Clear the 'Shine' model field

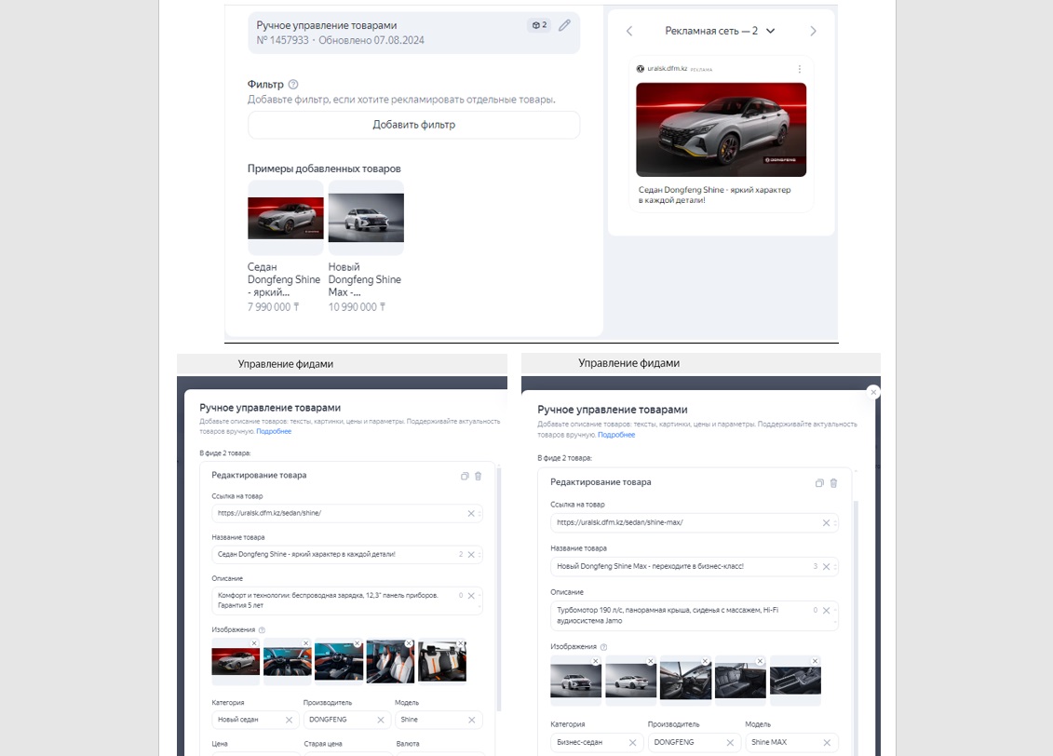[471, 720]
